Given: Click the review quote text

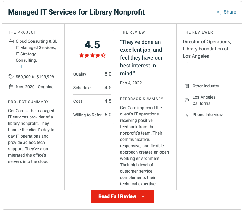Looking at the screenshot, I should (x=142, y=57).
